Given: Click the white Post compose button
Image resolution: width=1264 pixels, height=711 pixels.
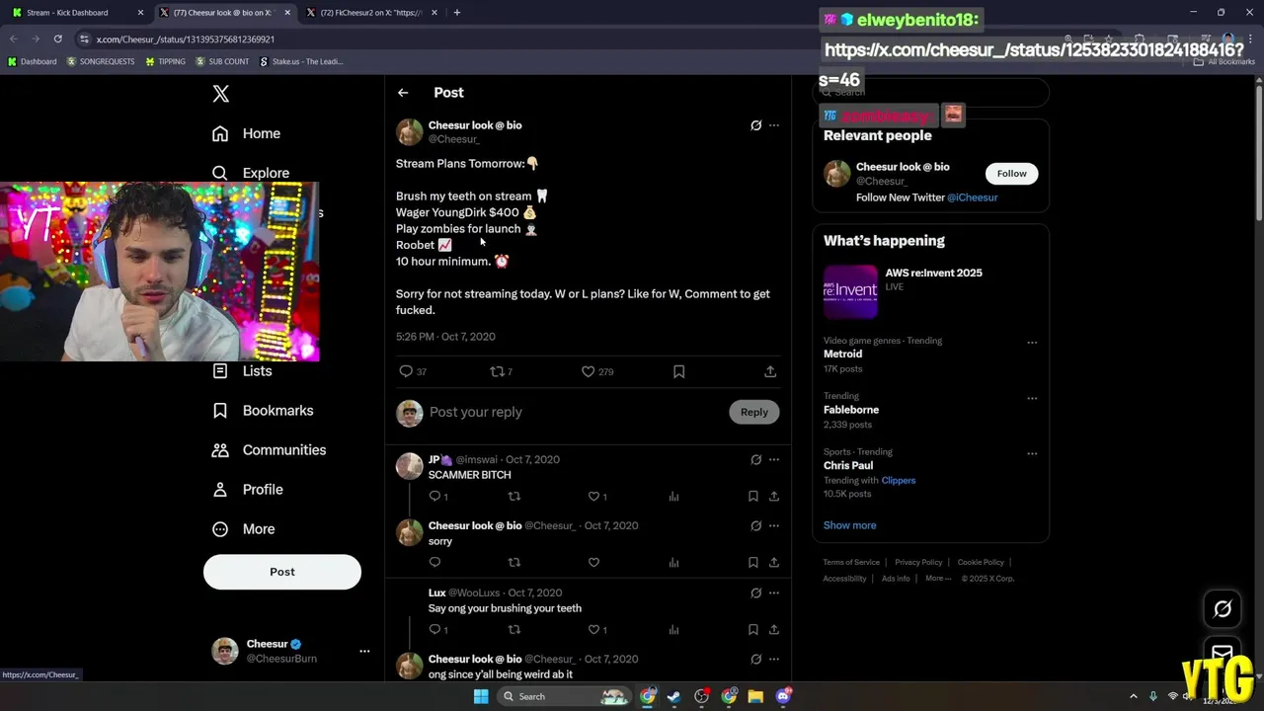Looking at the screenshot, I should click(282, 572).
